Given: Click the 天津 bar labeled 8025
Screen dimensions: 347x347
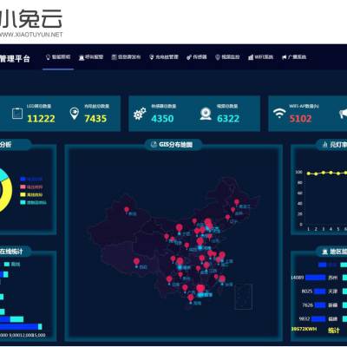Looking at the screenshot, I should (x=320, y=291).
